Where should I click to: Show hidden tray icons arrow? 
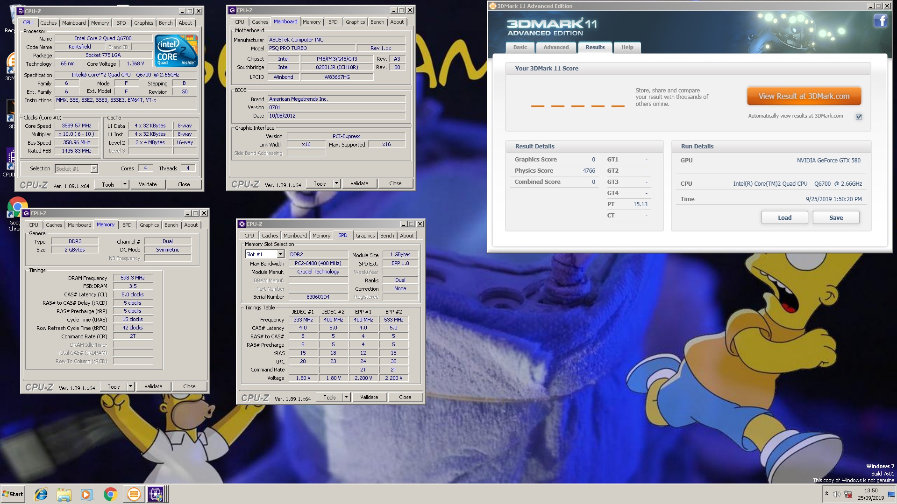coord(826,494)
